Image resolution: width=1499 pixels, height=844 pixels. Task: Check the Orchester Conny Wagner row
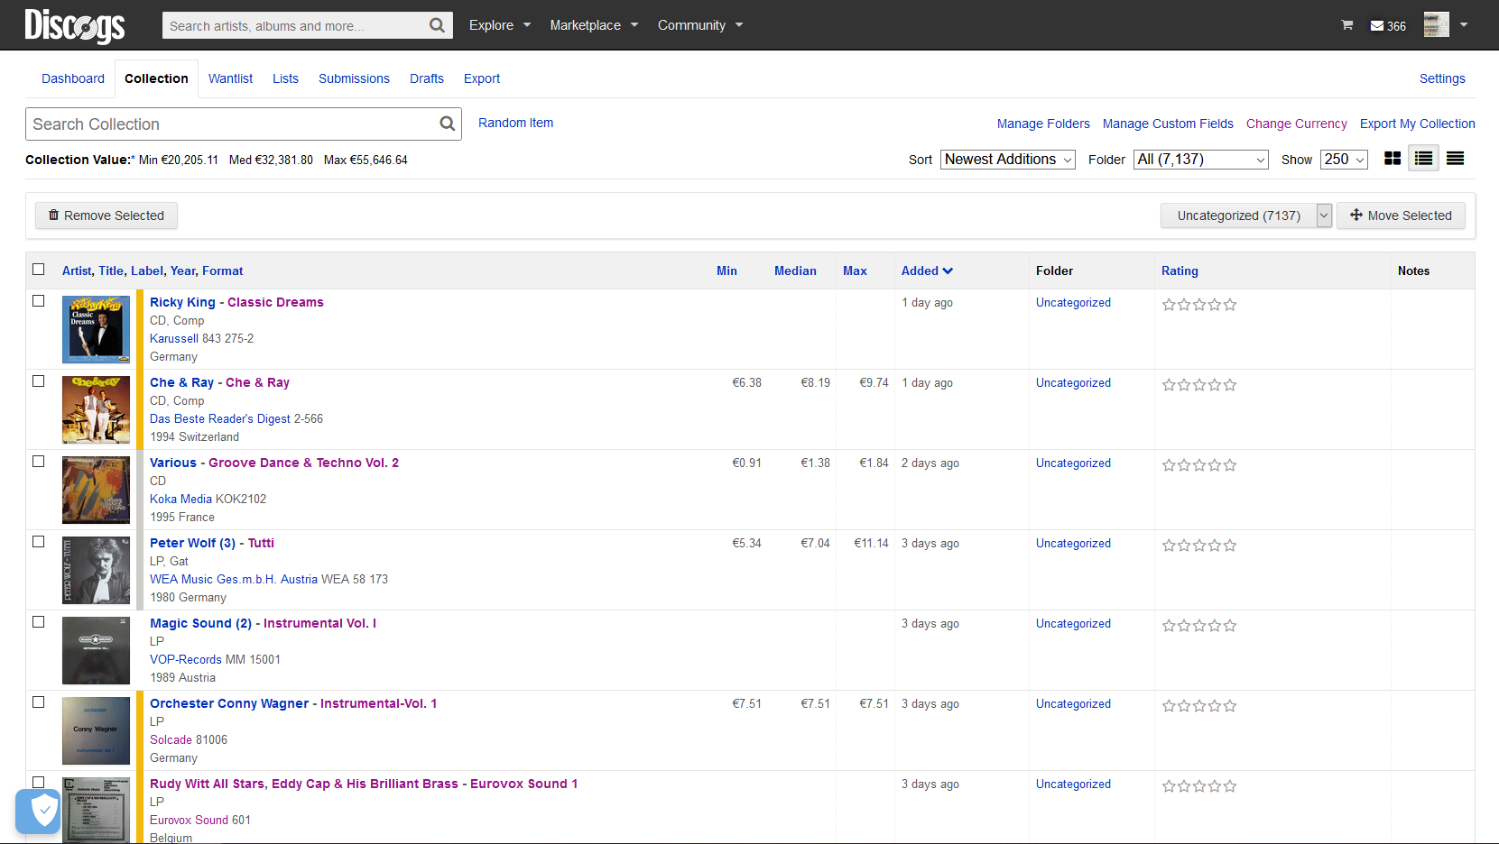click(x=38, y=702)
